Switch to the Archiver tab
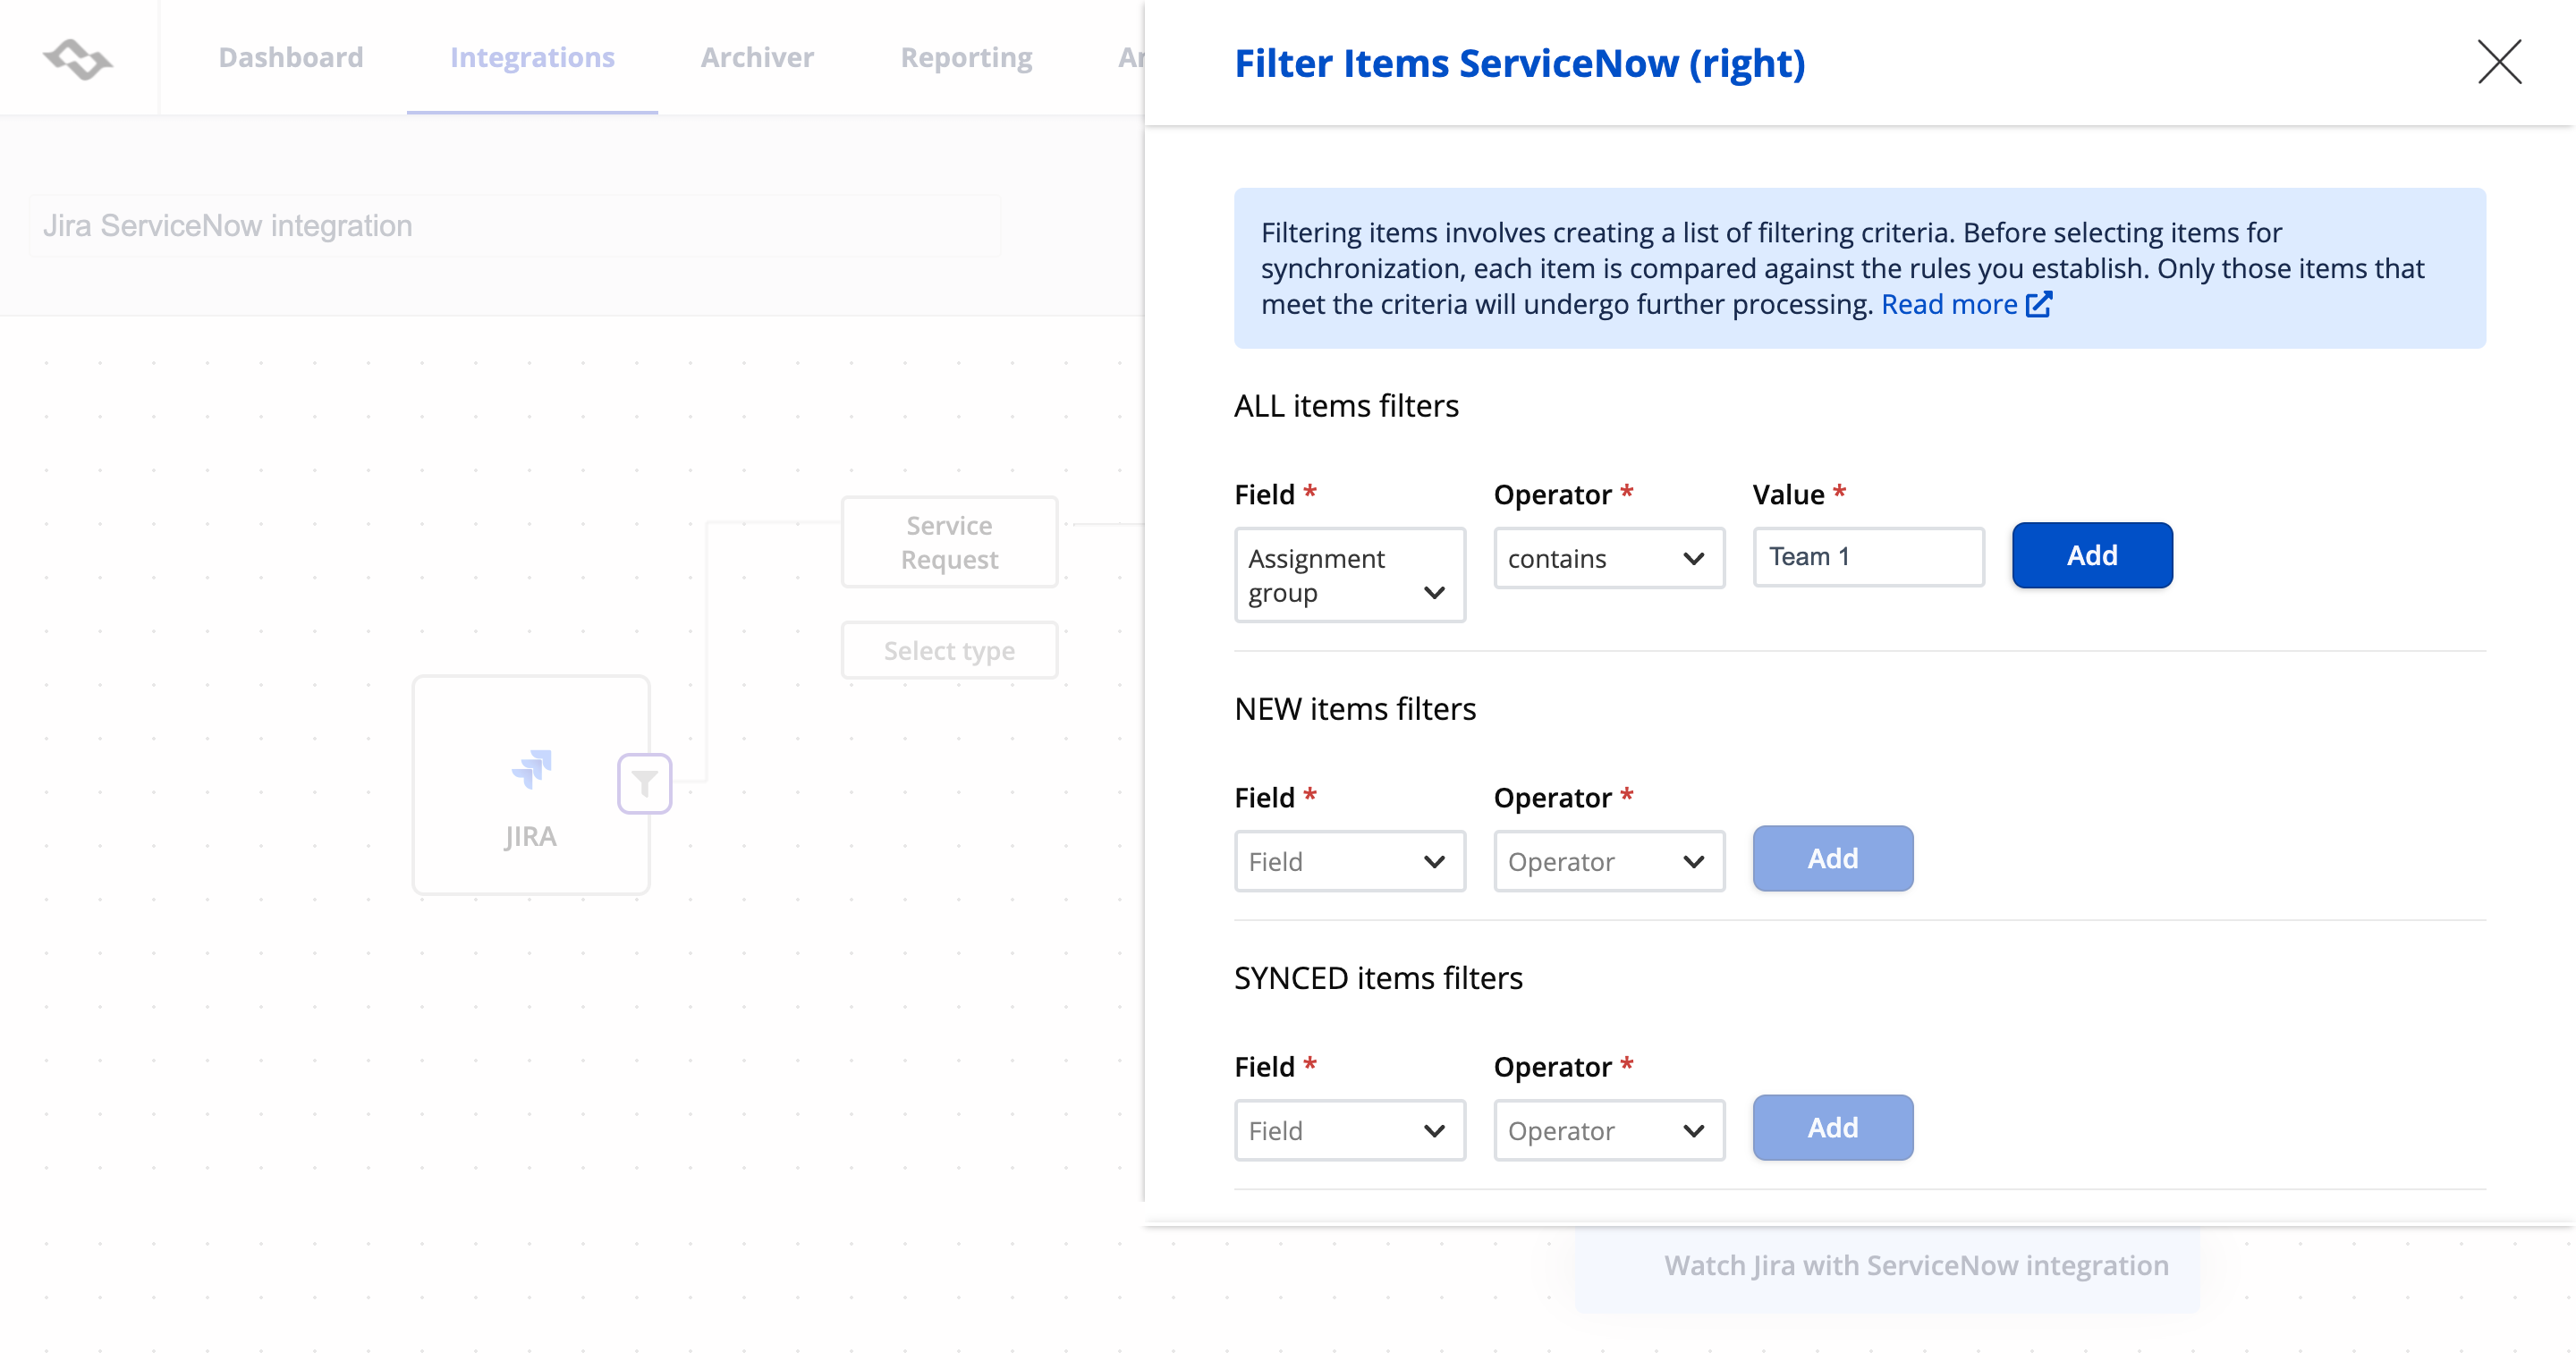Image resolution: width=2576 pixels, height=1361 pixels. tap(757, 57)
